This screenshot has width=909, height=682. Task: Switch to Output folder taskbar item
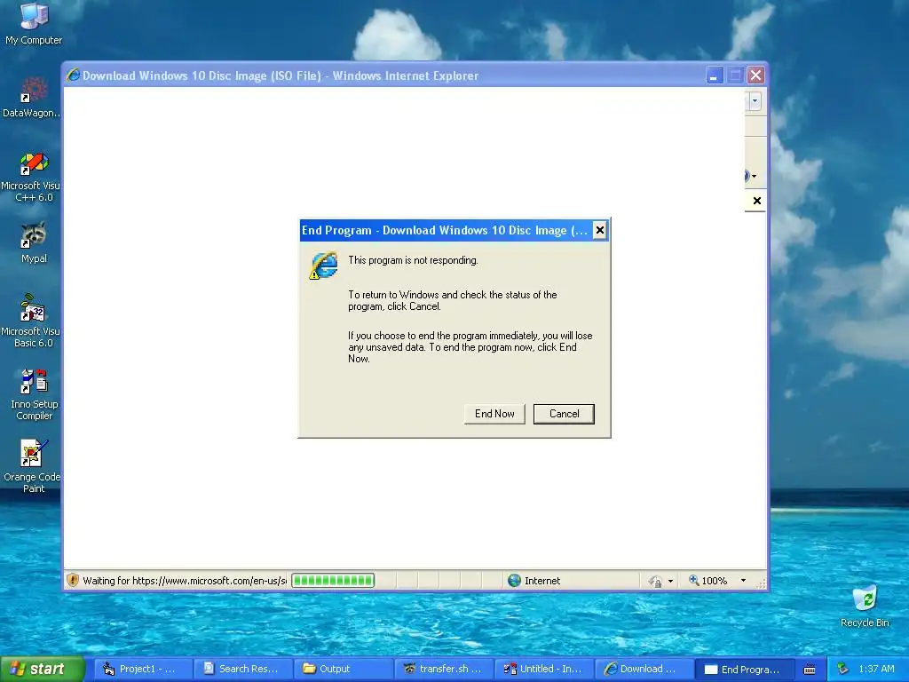344,670
